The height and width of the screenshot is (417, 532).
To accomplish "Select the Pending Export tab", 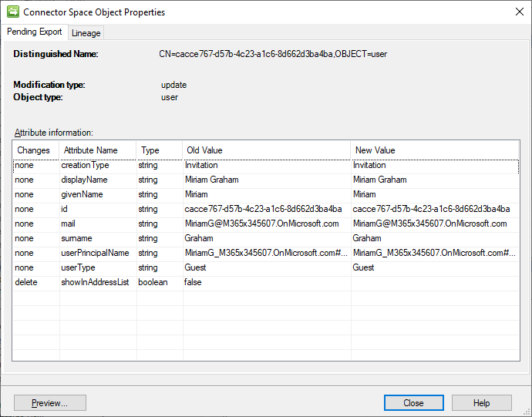I will click(34, 32).
